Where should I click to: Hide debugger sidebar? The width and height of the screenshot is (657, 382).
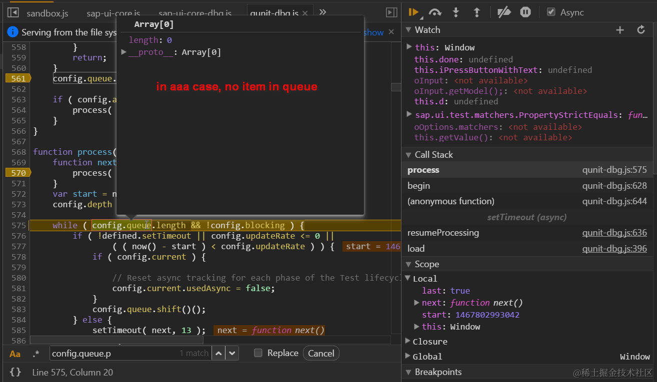pos(392,12)
